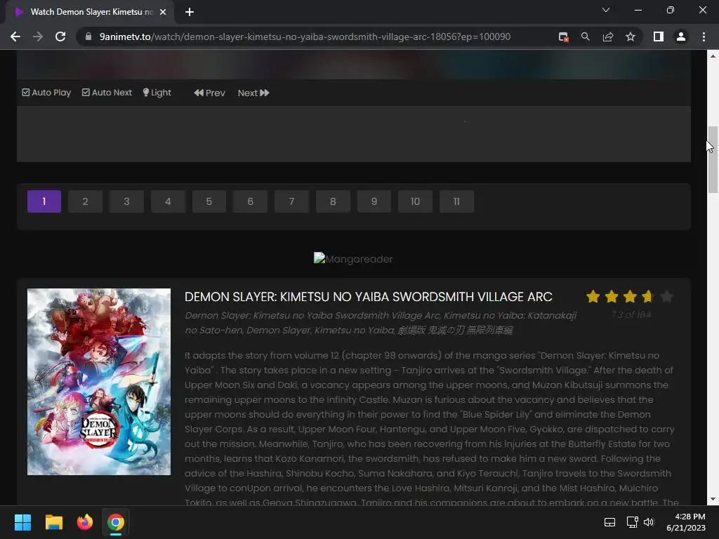Select episode 8

point(333,201)
